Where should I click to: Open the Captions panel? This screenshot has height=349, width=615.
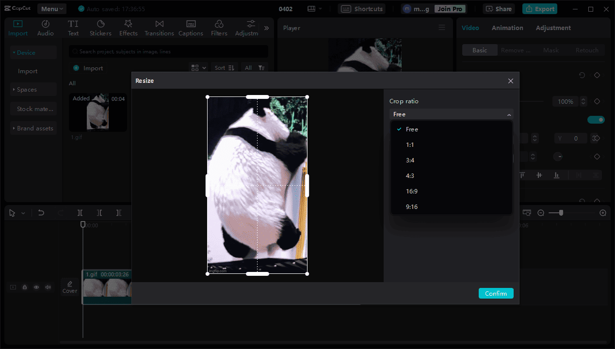click(191, 27)
